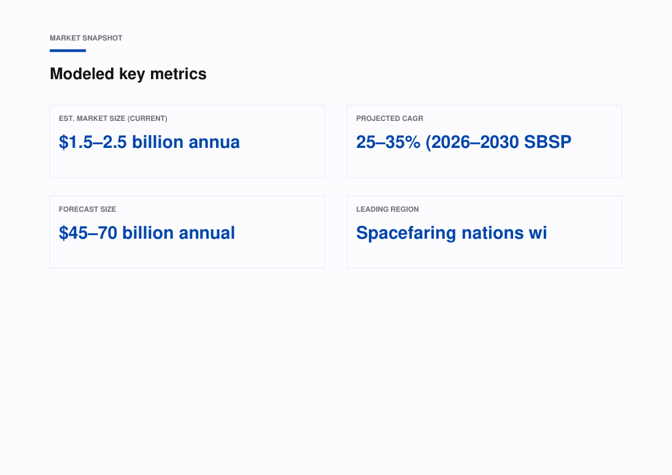
Task: Select the Forecast Size card
Action: (x=187, y=232)
